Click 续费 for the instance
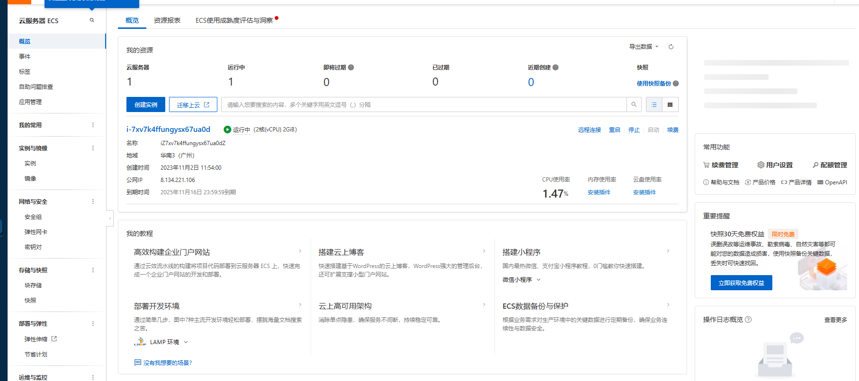The height and width of the screenshot is (381, 859). tap(673, 130)
